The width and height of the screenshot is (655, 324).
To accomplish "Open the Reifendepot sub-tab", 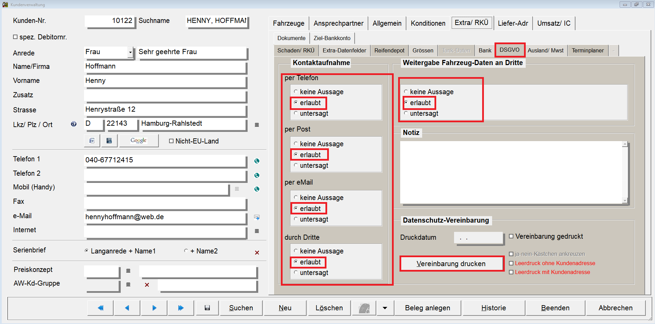I will click(x=389, y=50).
